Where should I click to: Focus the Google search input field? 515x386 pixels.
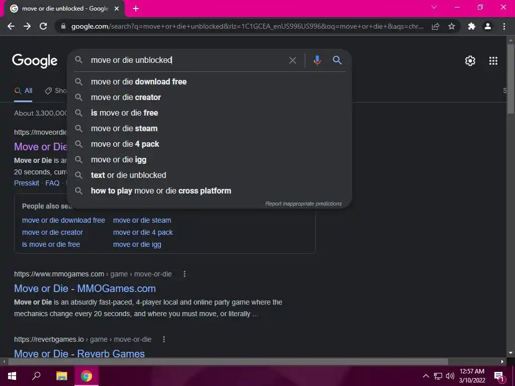[187, 60]
